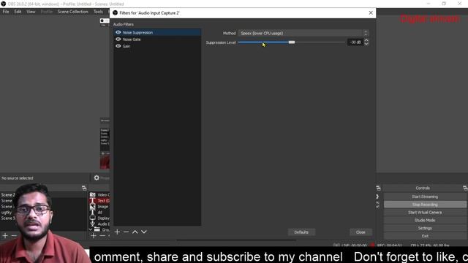The image size is (468, 263).
Task: Select the highlighted red Text source row
Action: tap(99, 201)
